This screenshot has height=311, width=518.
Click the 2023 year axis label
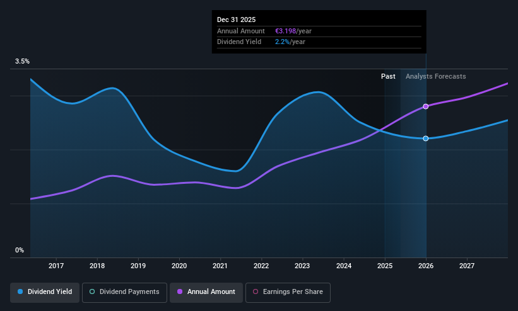click(302, 266)
